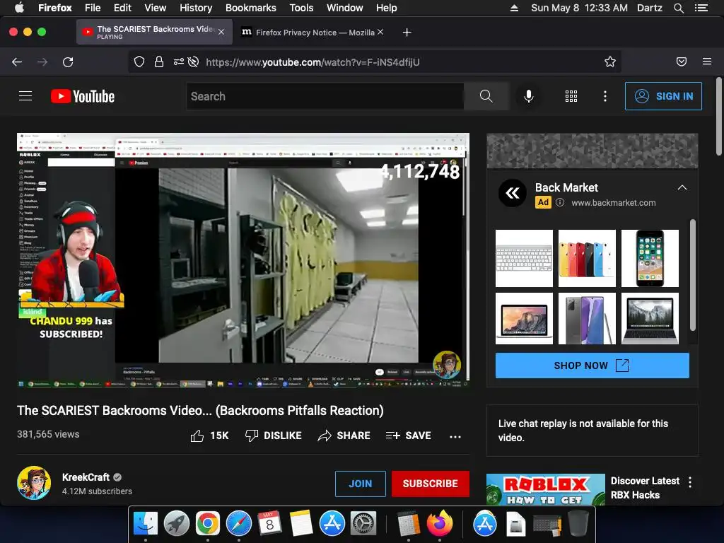
Task: Open the KreekCraft channel avatar
Action: [34, 483]
